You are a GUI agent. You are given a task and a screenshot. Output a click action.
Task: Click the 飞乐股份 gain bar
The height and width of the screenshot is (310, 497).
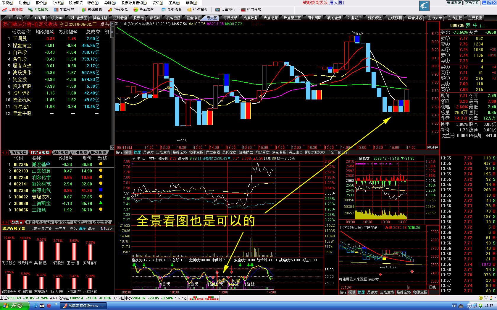9,250
